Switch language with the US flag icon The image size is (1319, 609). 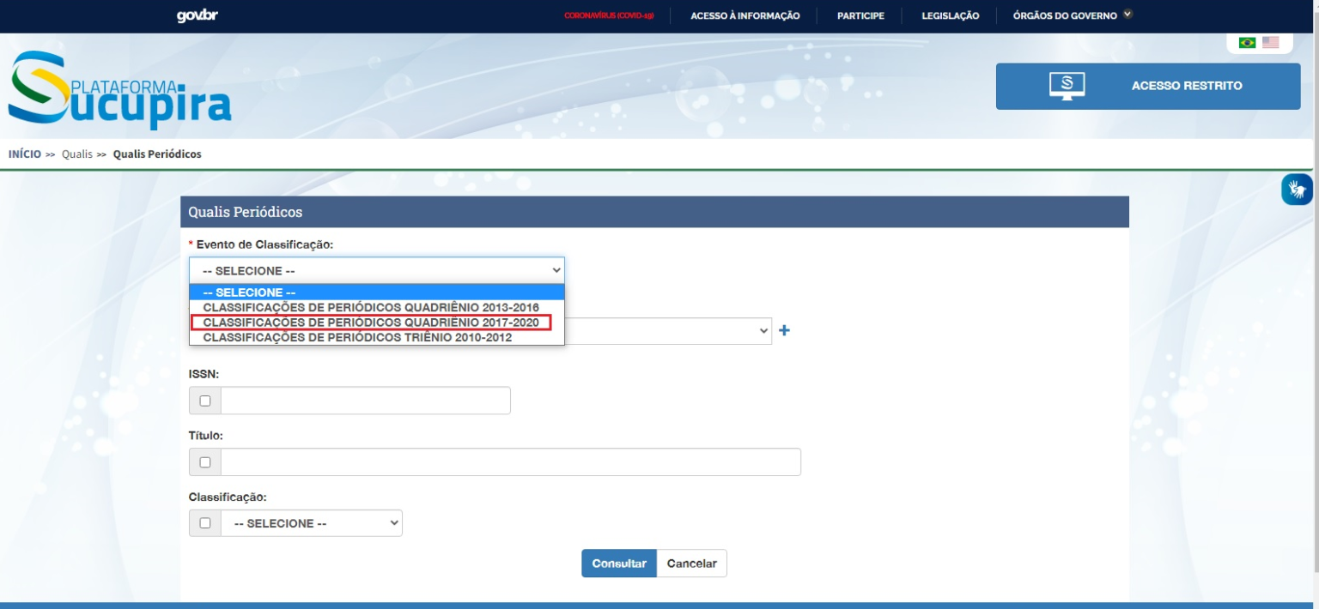tap(1270, 42)
